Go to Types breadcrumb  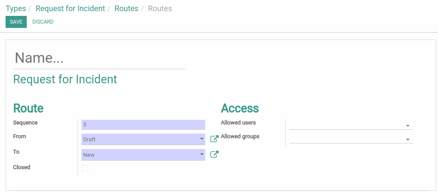16,9
